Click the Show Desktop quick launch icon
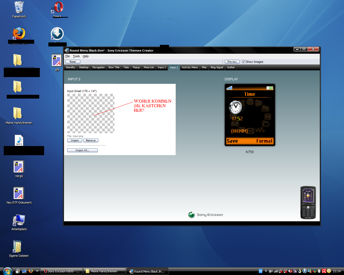The width and height of the screenshot is (344, 275). (24, 271)
